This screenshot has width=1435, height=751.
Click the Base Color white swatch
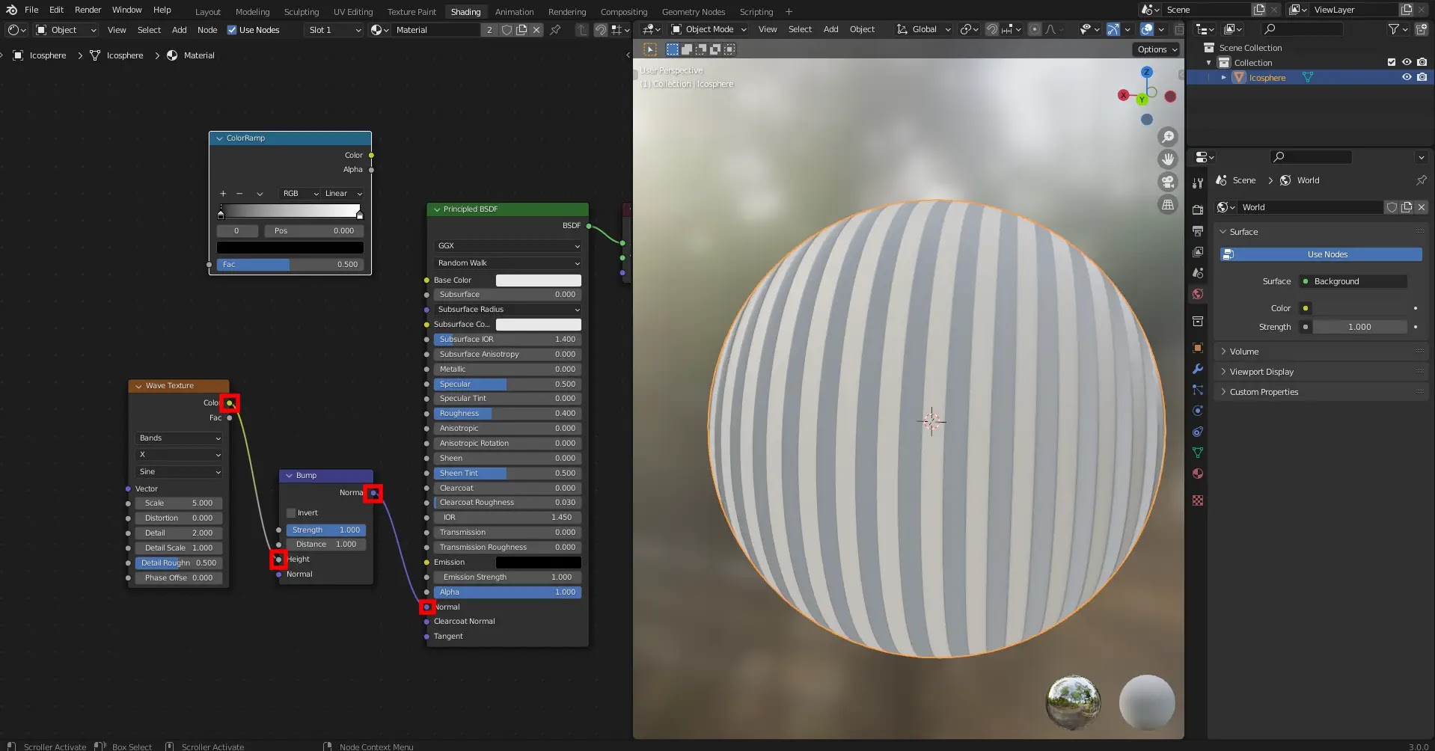538,281
